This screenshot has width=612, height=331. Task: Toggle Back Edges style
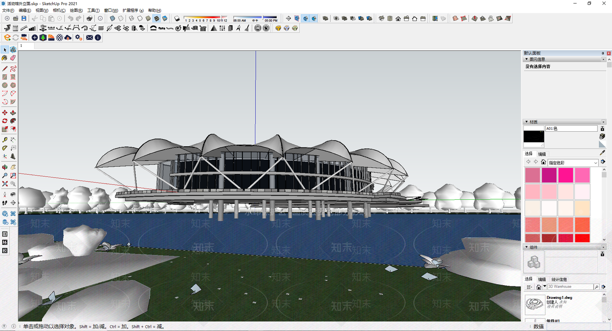click(121, 18)
